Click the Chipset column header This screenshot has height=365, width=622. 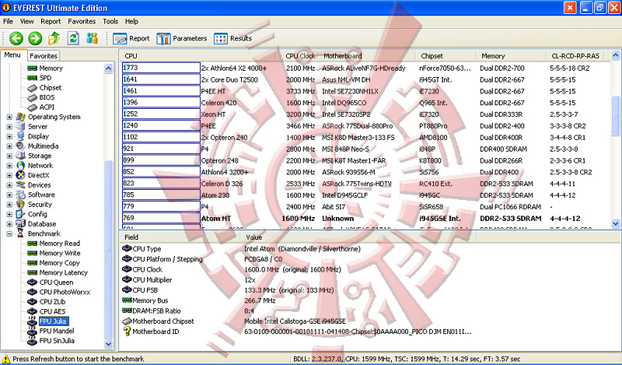pos(446,56)
